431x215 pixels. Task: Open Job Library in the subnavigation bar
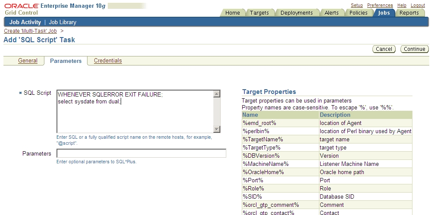click(x=62, y=22)
